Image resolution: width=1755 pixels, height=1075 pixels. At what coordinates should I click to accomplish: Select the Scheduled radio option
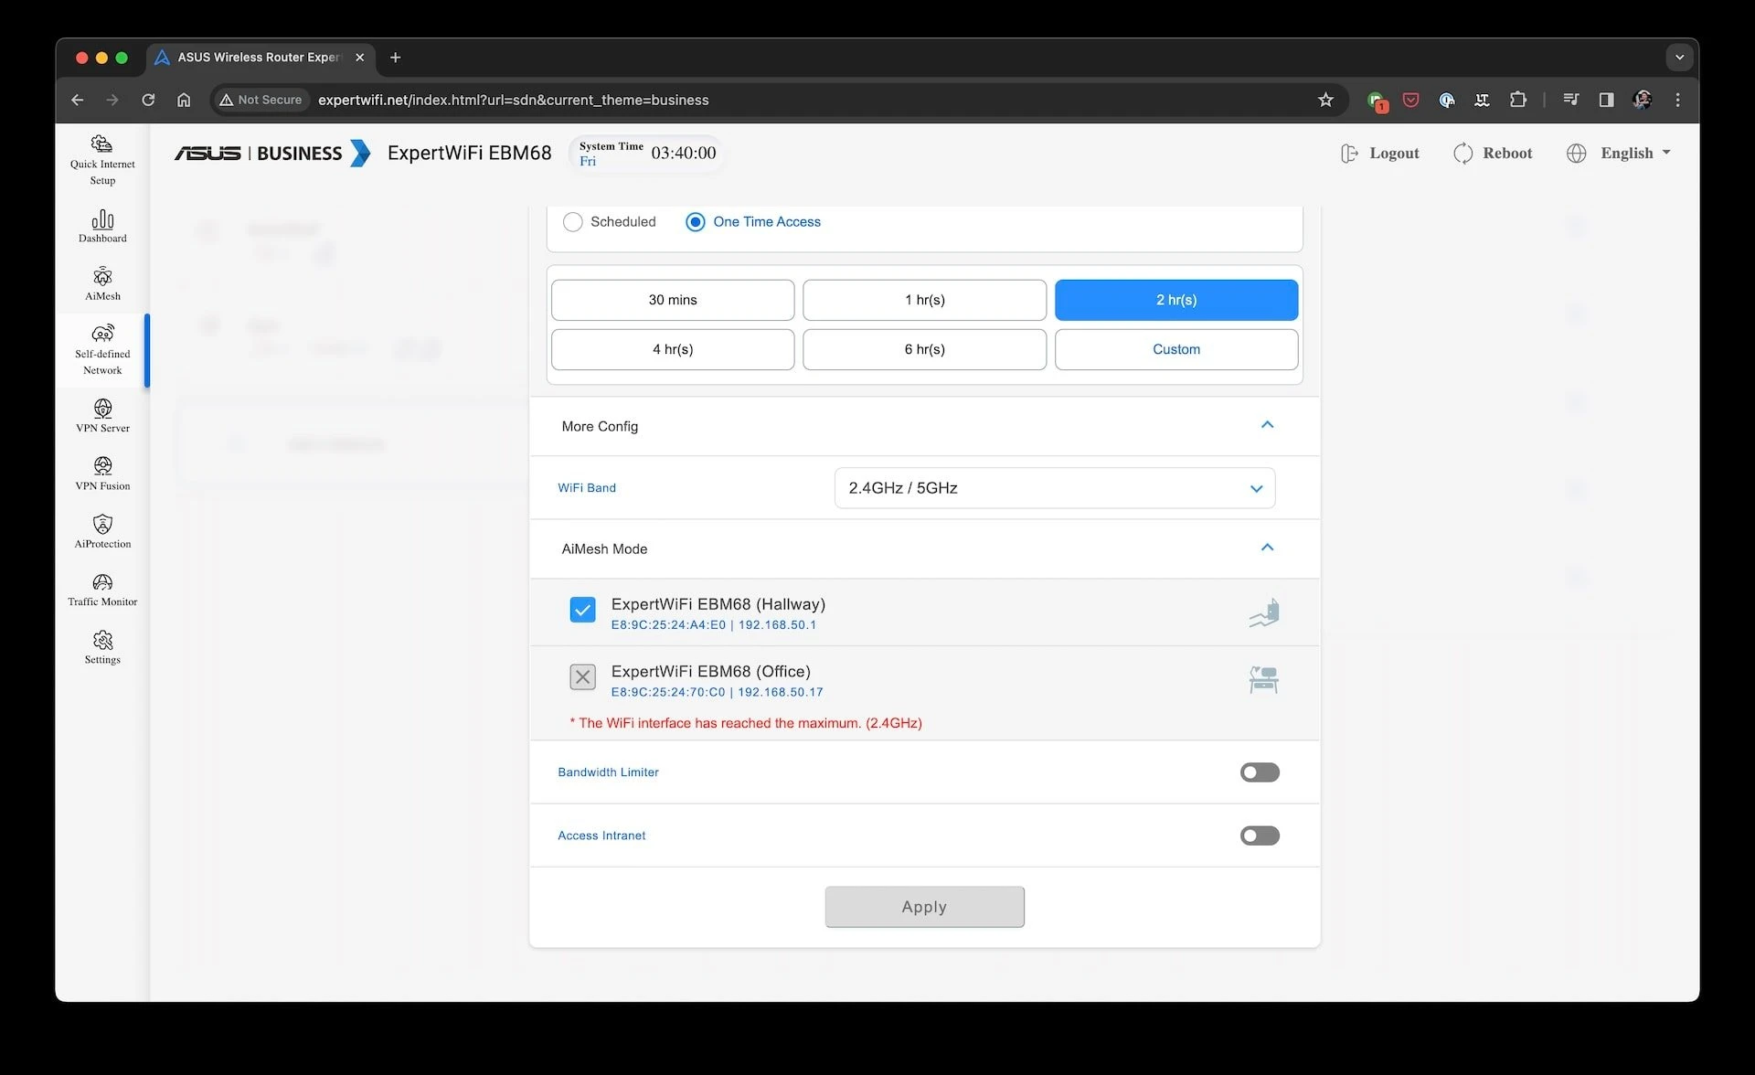pyautogui.click(x=573, y=222)
